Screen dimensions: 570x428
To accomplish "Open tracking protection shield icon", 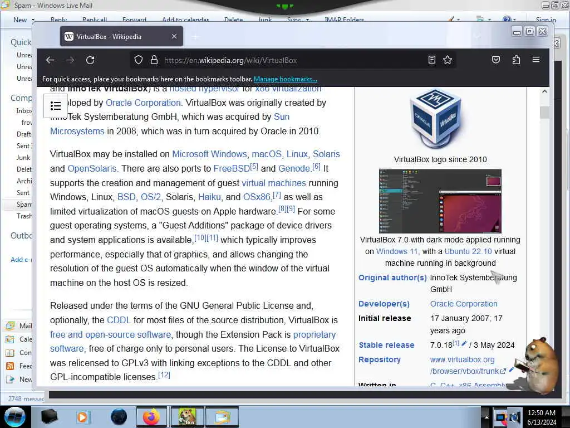I will pyautogui.click(x=139, y=60).
